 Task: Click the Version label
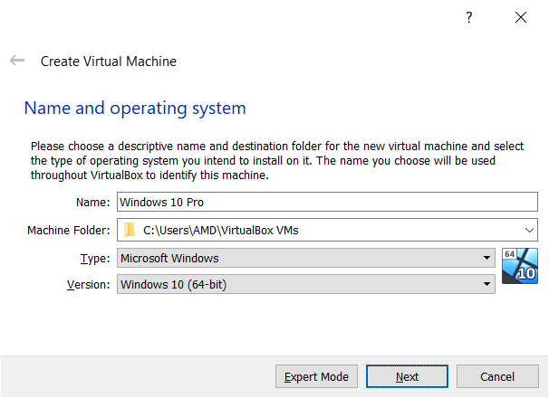pyautogui.click(x=89, y=284)
